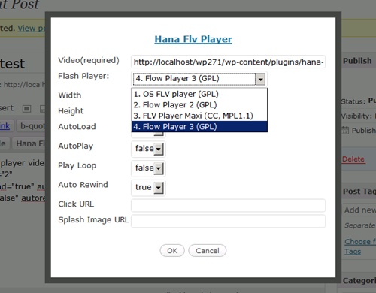Viewport: 376px width, 293px height.
Task: Click the Video(required) URL input field
Action: click(x=228, y=62)
